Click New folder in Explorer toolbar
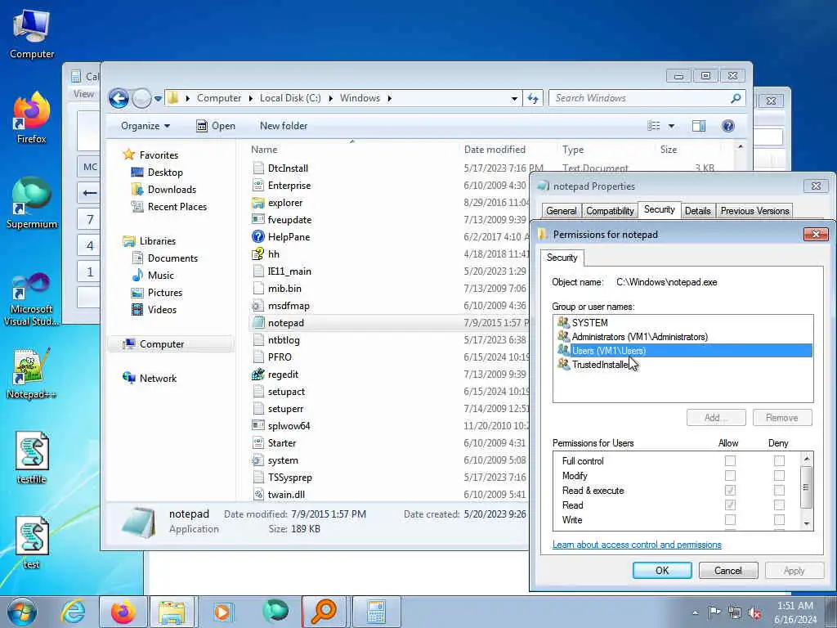The image size is (837, 628). pyautogui.click(x=284, y=126)
